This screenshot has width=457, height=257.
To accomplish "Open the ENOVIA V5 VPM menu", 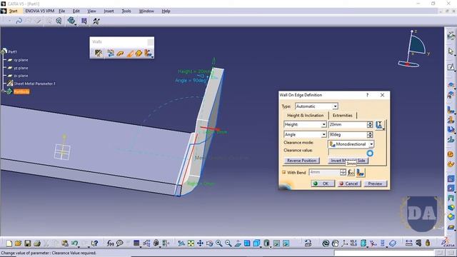I will point(40,11).
